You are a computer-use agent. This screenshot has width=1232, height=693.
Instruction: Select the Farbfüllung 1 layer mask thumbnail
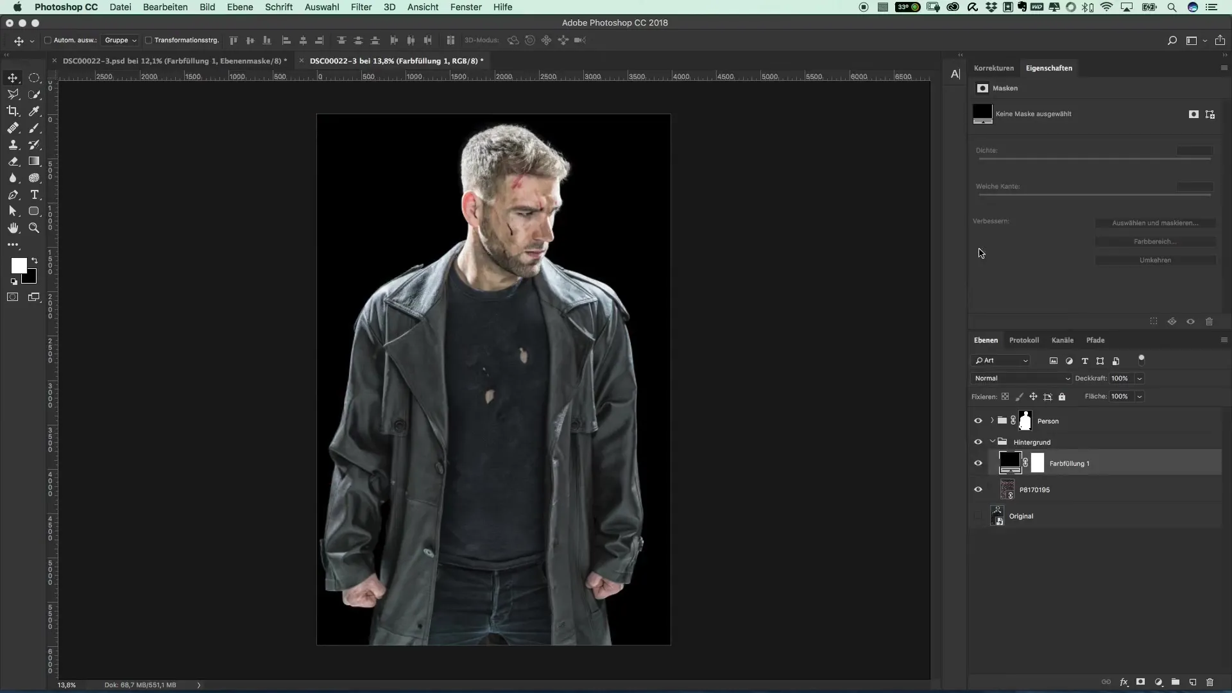tap(1038, 463)
